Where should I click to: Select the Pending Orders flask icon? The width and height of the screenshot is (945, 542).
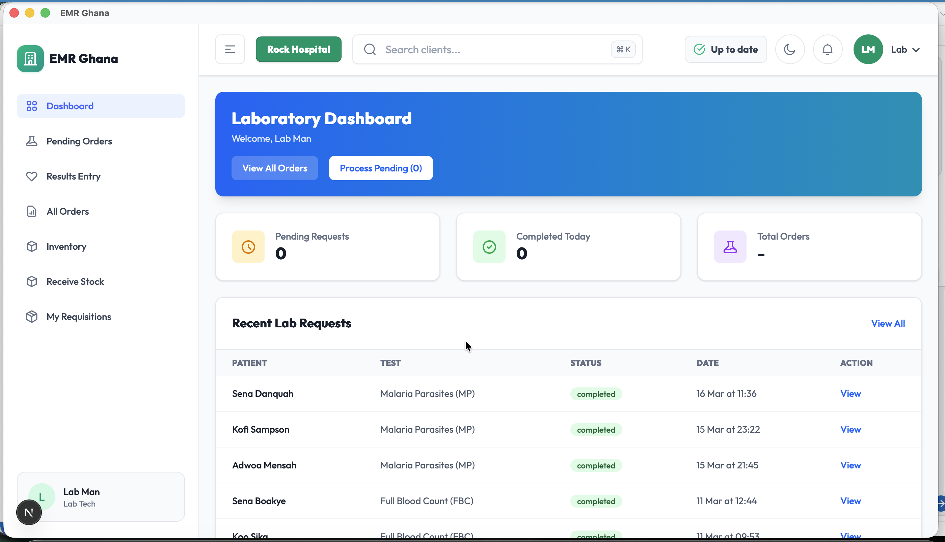32,141
